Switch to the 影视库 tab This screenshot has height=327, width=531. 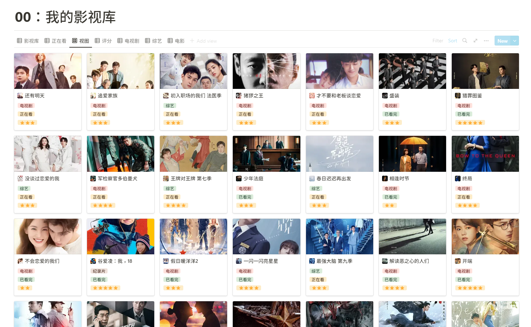coord(28,41)
